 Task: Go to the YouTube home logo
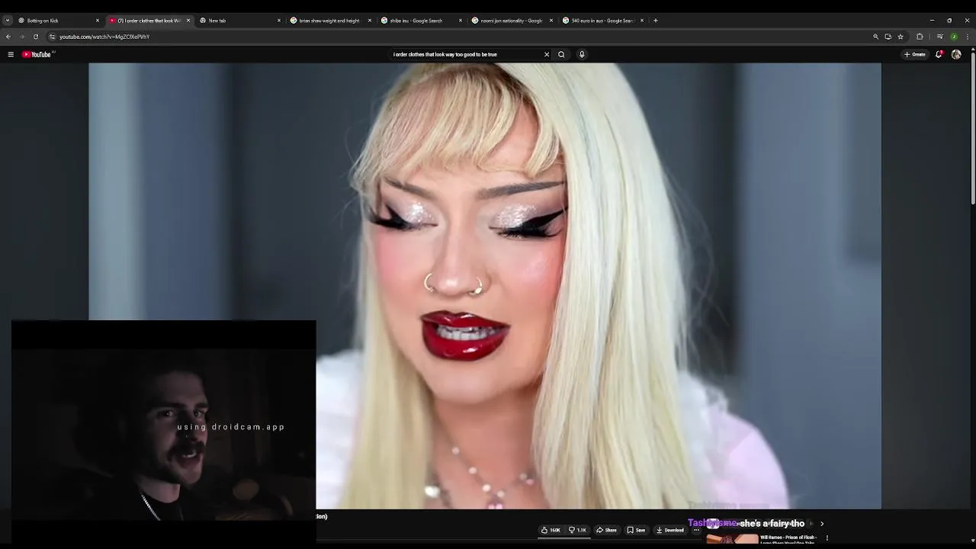coord(37,54)
